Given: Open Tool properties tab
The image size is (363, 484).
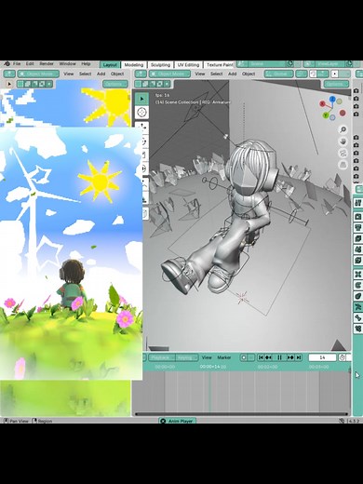Looking at the screenshot, I should [x=358, y=203].
